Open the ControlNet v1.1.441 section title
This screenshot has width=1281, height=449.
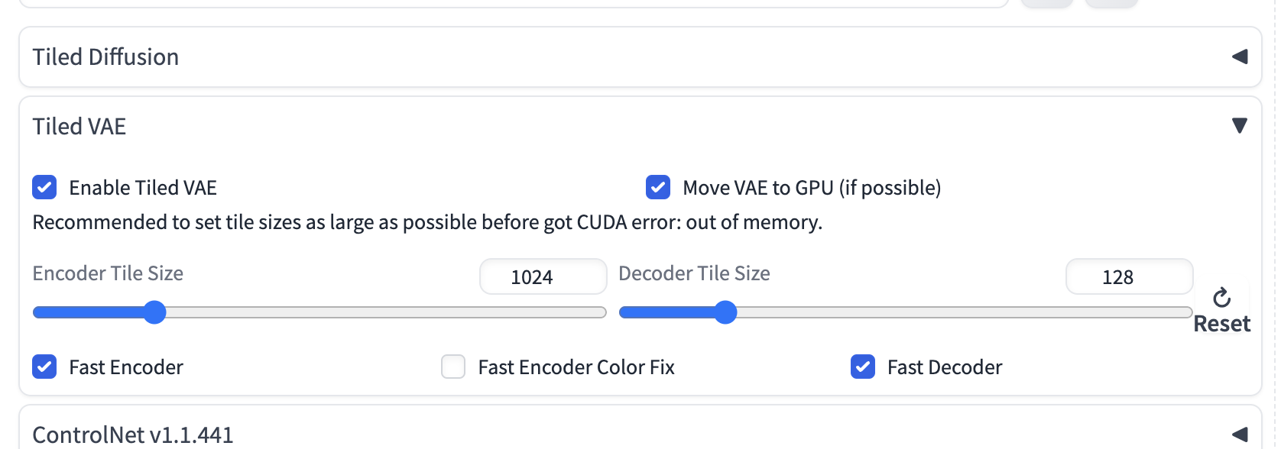133,434
